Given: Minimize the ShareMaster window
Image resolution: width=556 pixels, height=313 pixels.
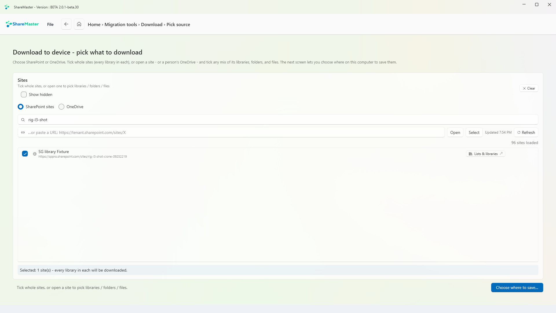Looking at the screenshot, I should (x=524, y=5).
